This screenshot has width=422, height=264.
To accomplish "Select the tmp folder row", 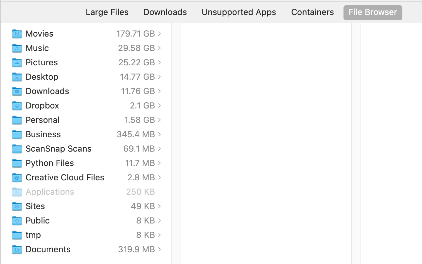I will 87,235.
